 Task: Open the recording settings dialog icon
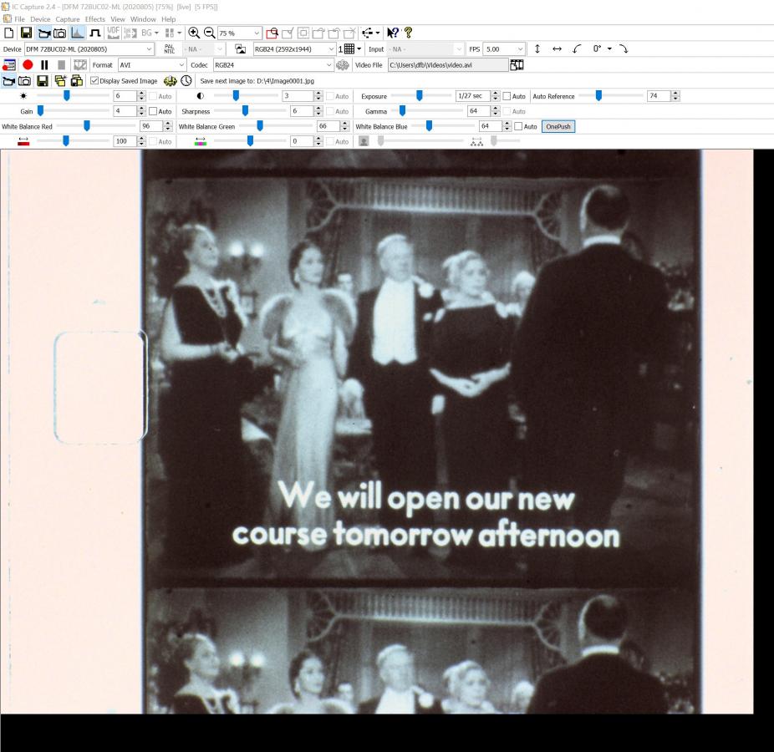9,64
